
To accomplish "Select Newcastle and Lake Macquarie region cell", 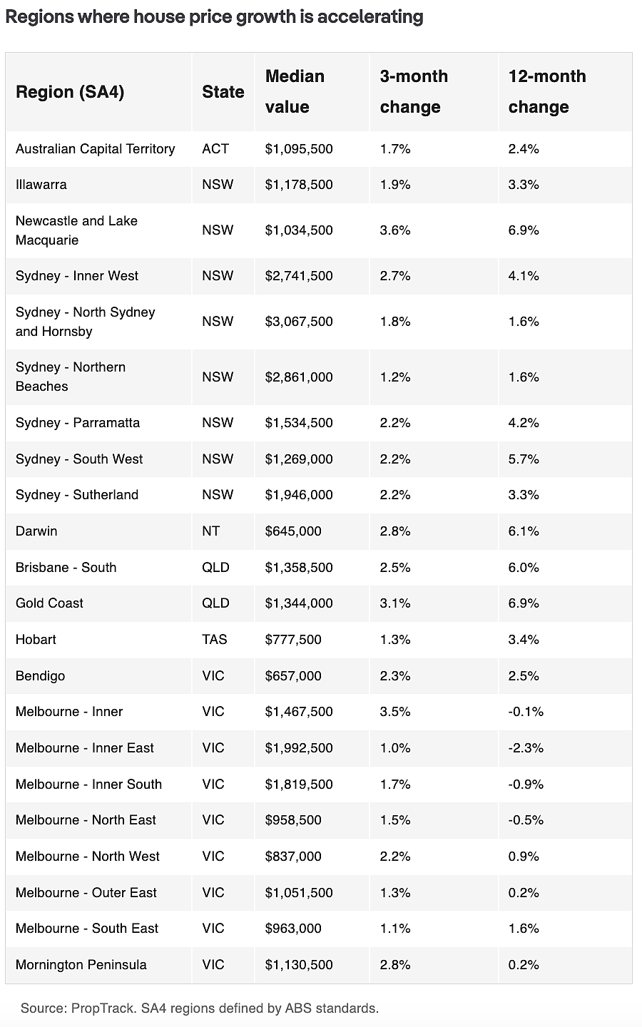I will [76, 230].
